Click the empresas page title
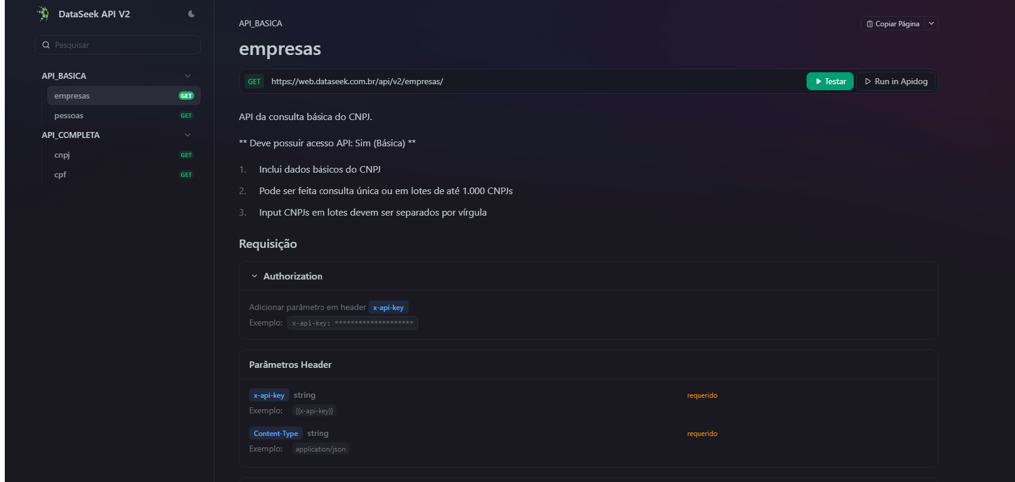Viewport: 1015px width, 482px height. [x=280, y=48]
